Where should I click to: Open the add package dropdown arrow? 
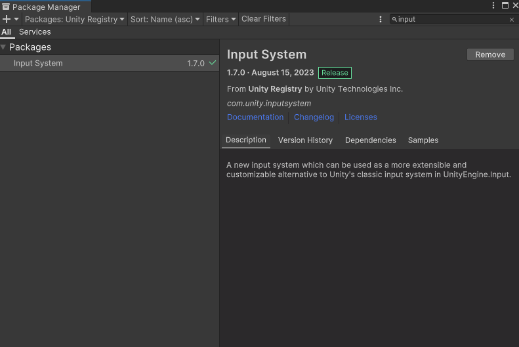tap(16, 19)
